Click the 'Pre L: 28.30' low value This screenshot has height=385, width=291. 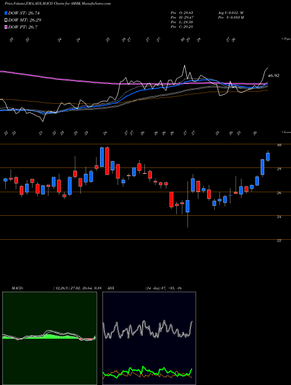pyautogui.click(x=182, y=22)
